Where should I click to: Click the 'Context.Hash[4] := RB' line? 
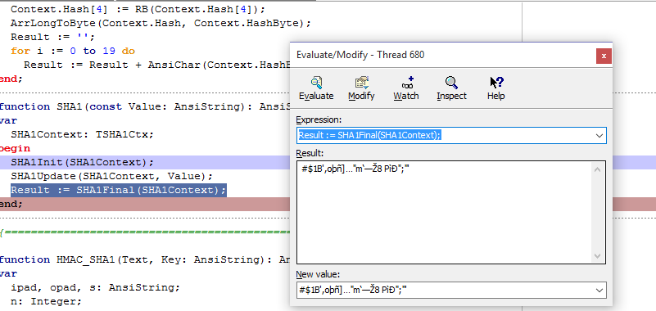point(138,9)
